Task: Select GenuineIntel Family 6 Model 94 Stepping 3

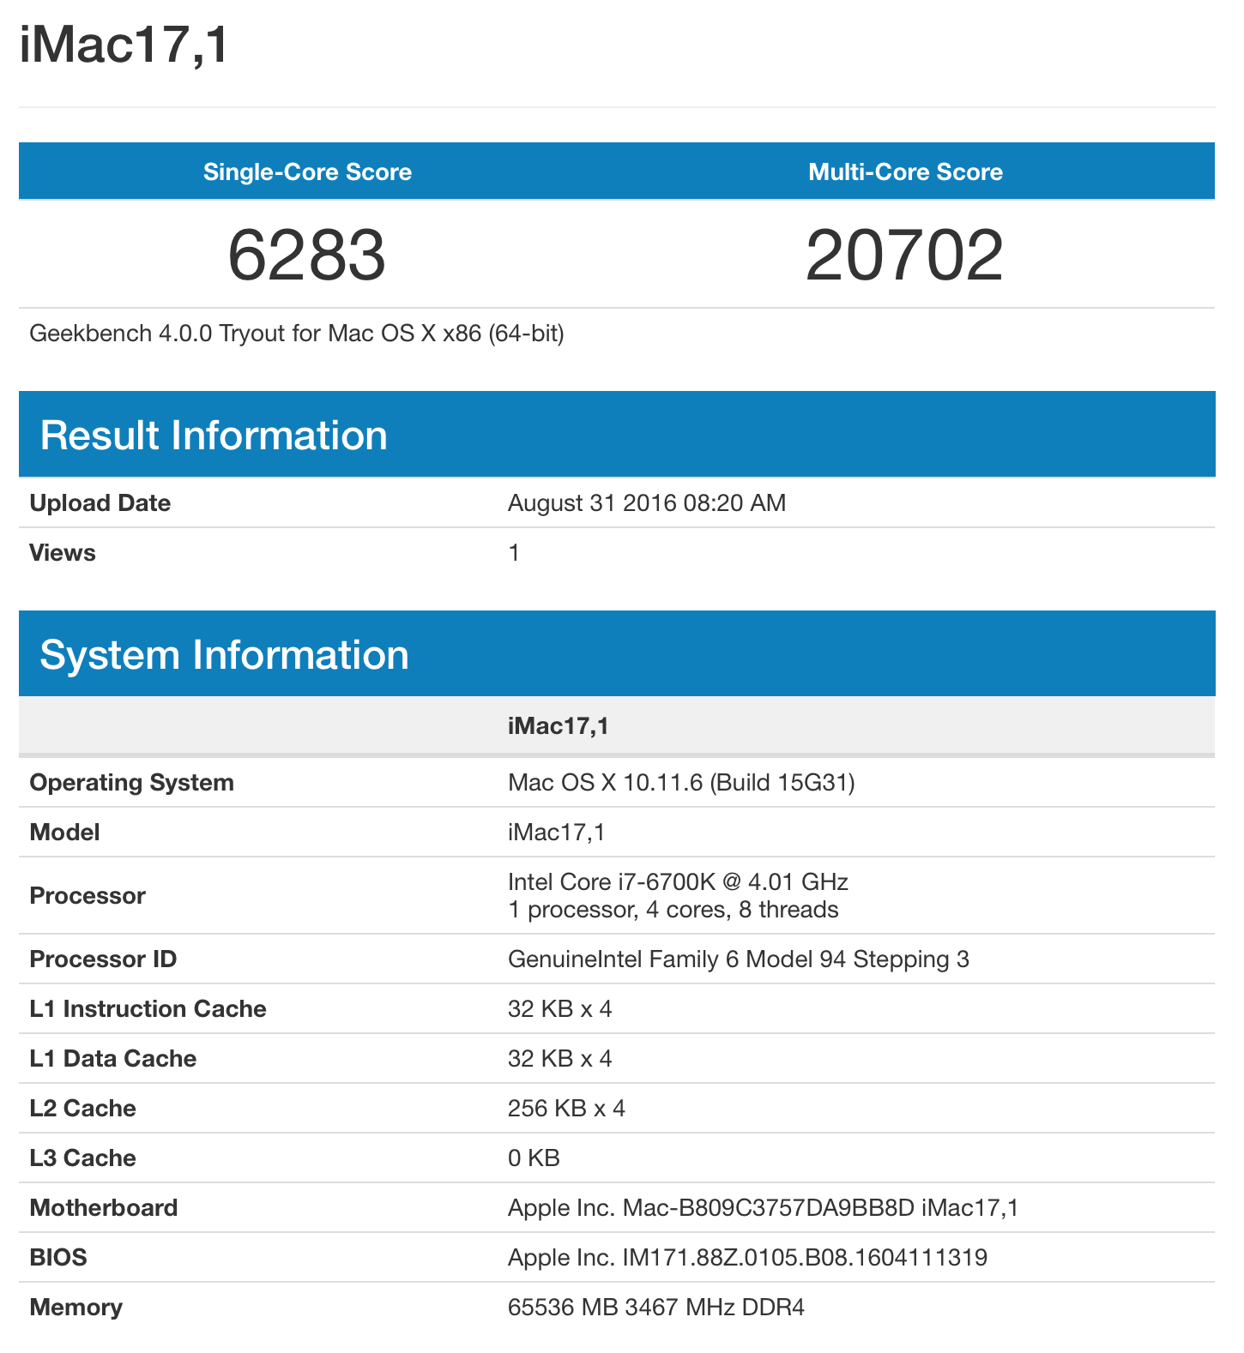Action: point(739,959)
